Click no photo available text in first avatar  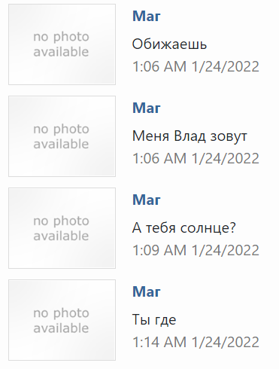point(61,44)
